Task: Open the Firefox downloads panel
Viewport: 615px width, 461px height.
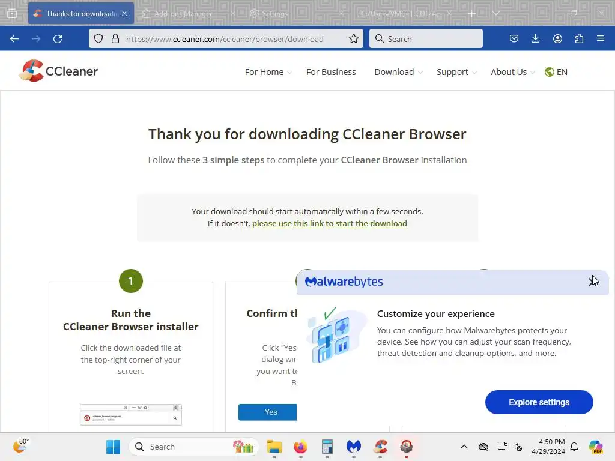Action: 535,38
